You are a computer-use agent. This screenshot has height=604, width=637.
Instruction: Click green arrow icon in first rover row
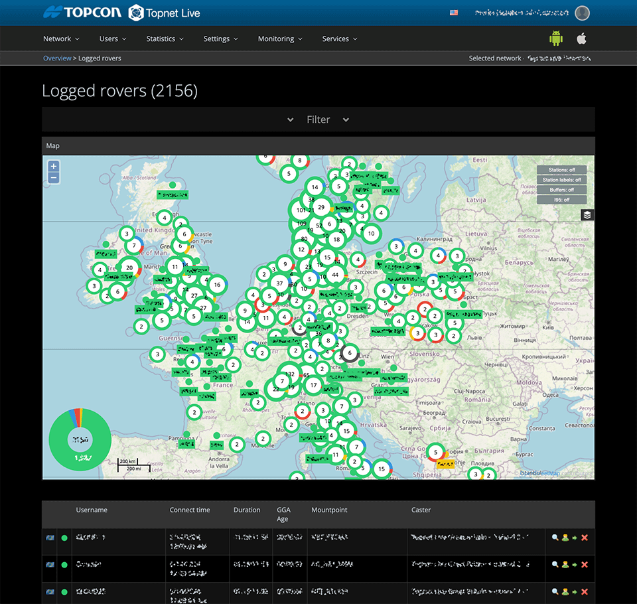pos(574,538)
